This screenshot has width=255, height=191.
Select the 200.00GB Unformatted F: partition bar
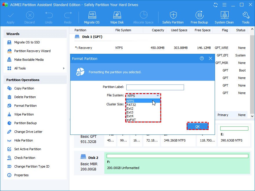pos(177,164)
